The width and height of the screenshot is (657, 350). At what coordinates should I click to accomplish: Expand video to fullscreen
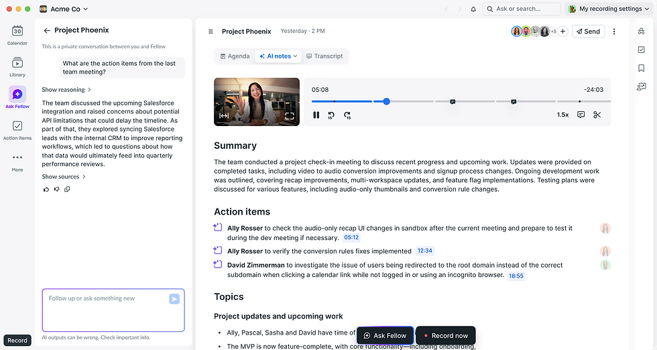click(x=290, y=116)
